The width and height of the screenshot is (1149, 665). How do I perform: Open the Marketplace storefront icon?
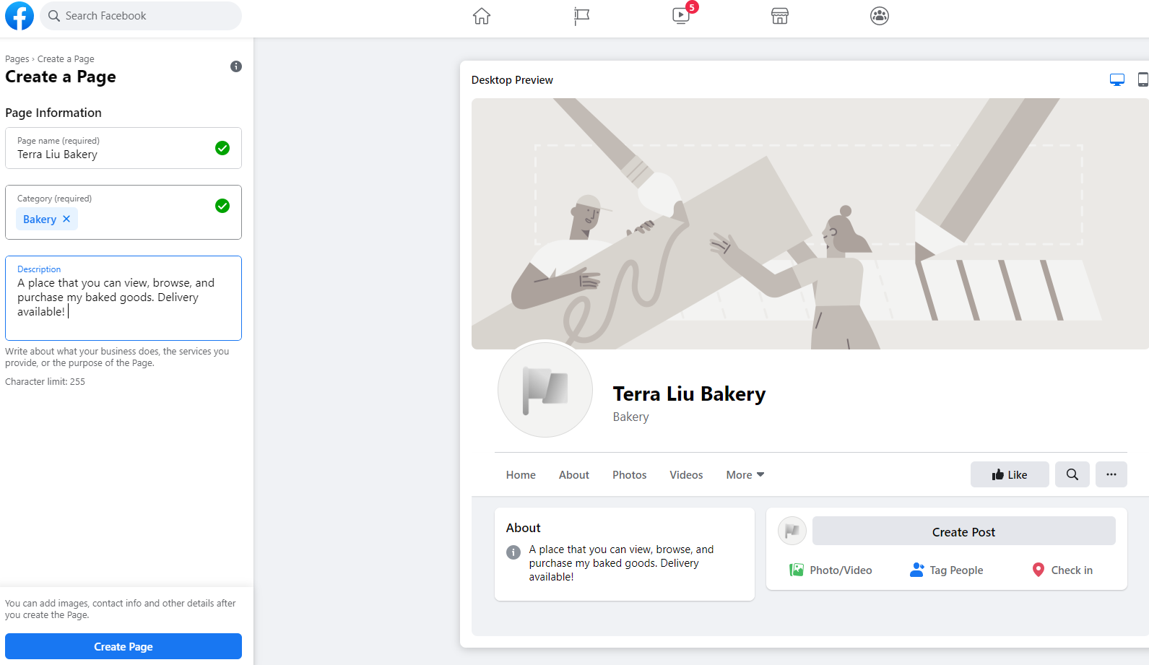(780, 16)
